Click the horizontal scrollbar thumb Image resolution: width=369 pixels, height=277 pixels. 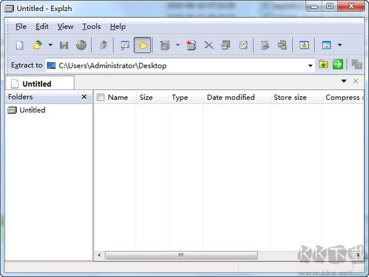[181, 255]
